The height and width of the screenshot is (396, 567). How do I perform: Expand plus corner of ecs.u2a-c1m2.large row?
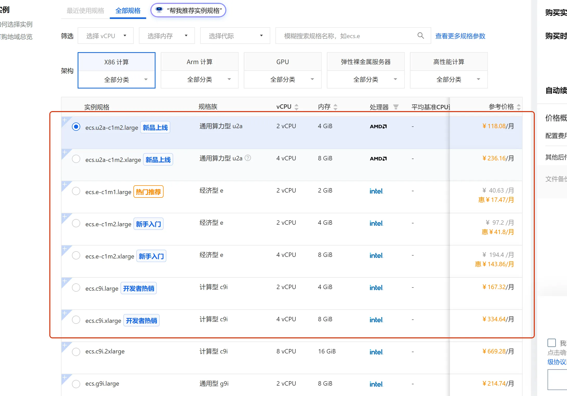point(65,120)
